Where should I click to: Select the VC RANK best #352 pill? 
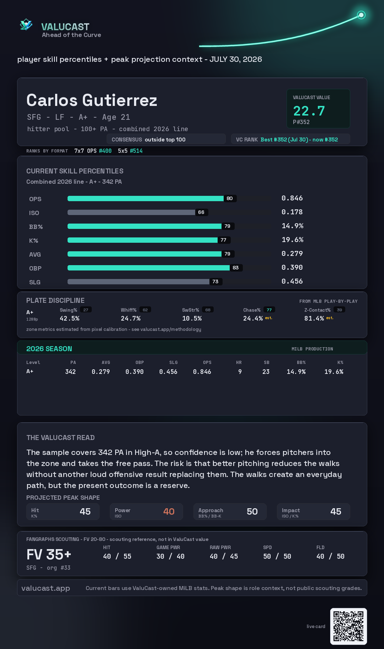290,139
